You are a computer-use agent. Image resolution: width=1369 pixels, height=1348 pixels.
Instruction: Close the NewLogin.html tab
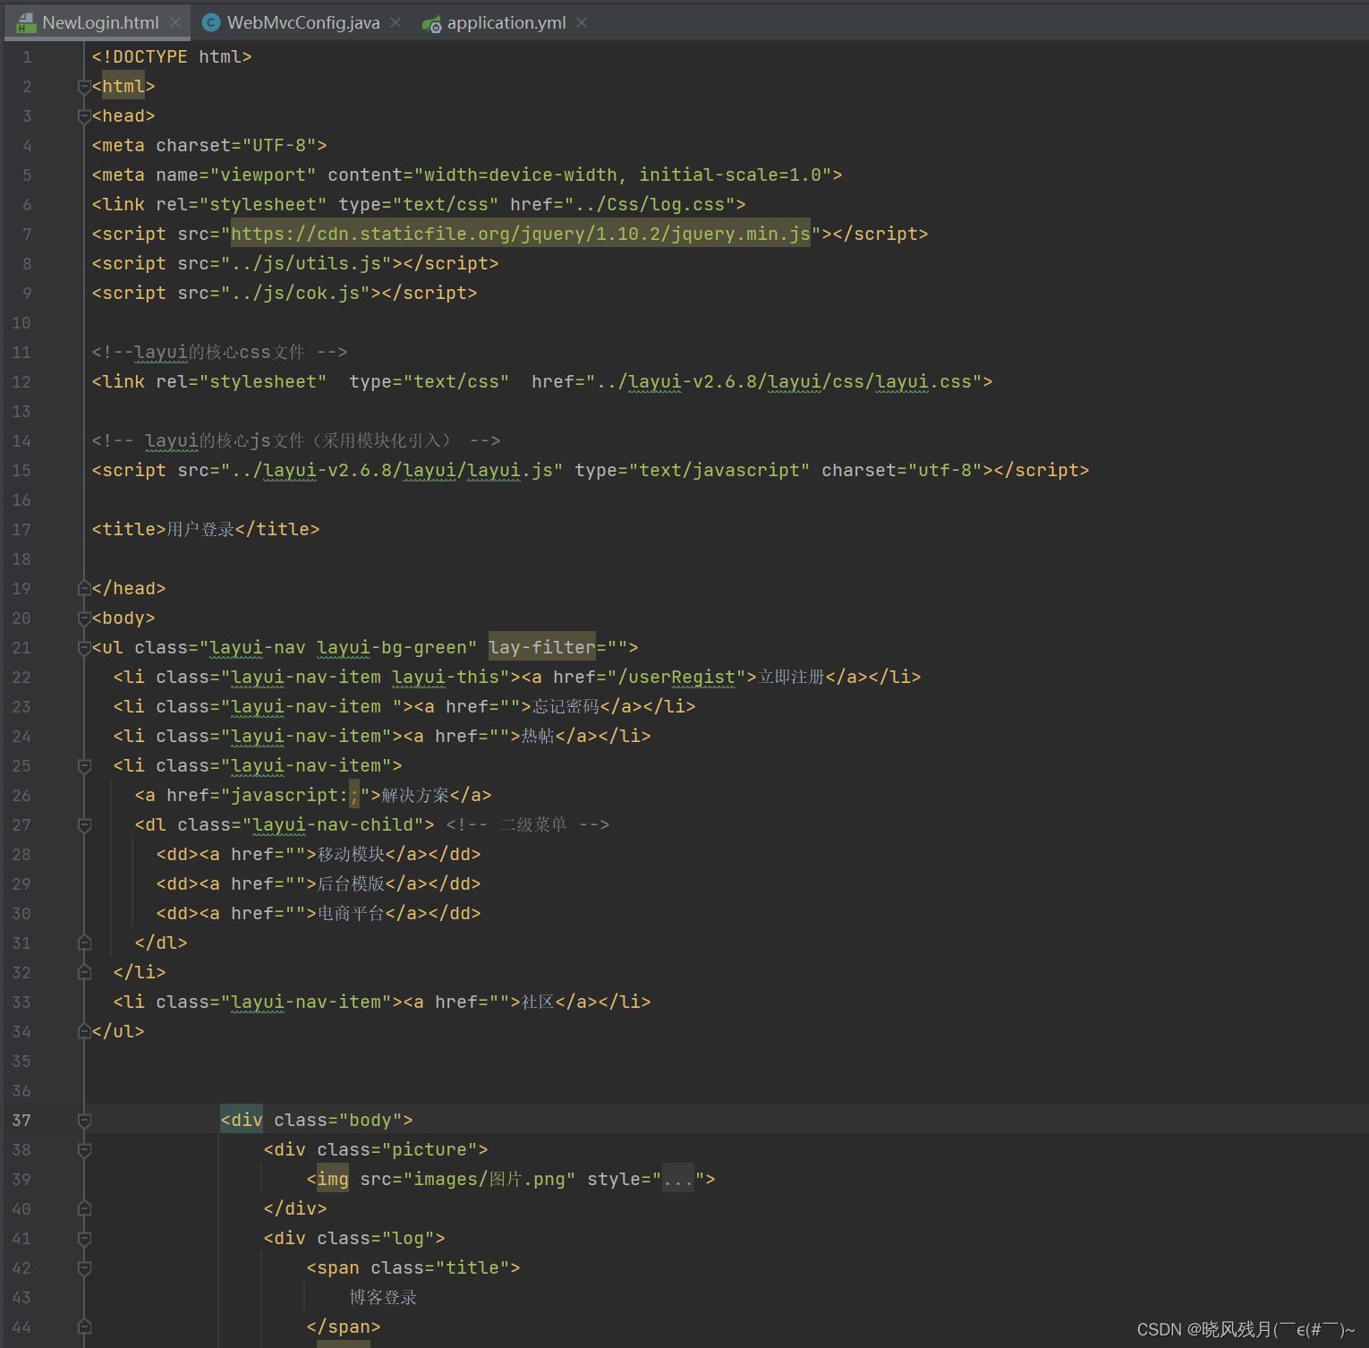pos(175,22)
